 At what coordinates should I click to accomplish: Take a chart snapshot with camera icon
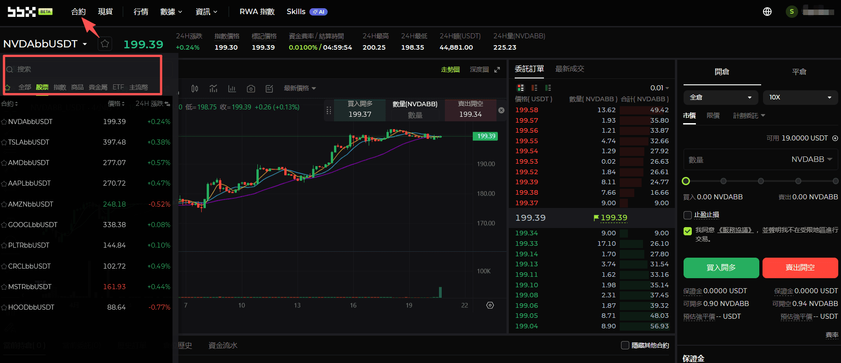(x=251, y=88)
